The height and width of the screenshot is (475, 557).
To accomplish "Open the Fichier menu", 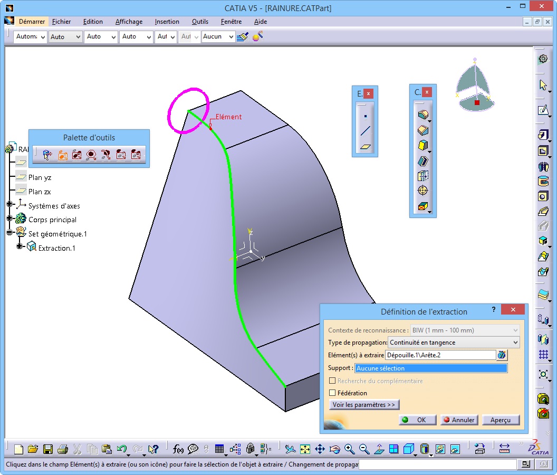I will pos(62,22).
